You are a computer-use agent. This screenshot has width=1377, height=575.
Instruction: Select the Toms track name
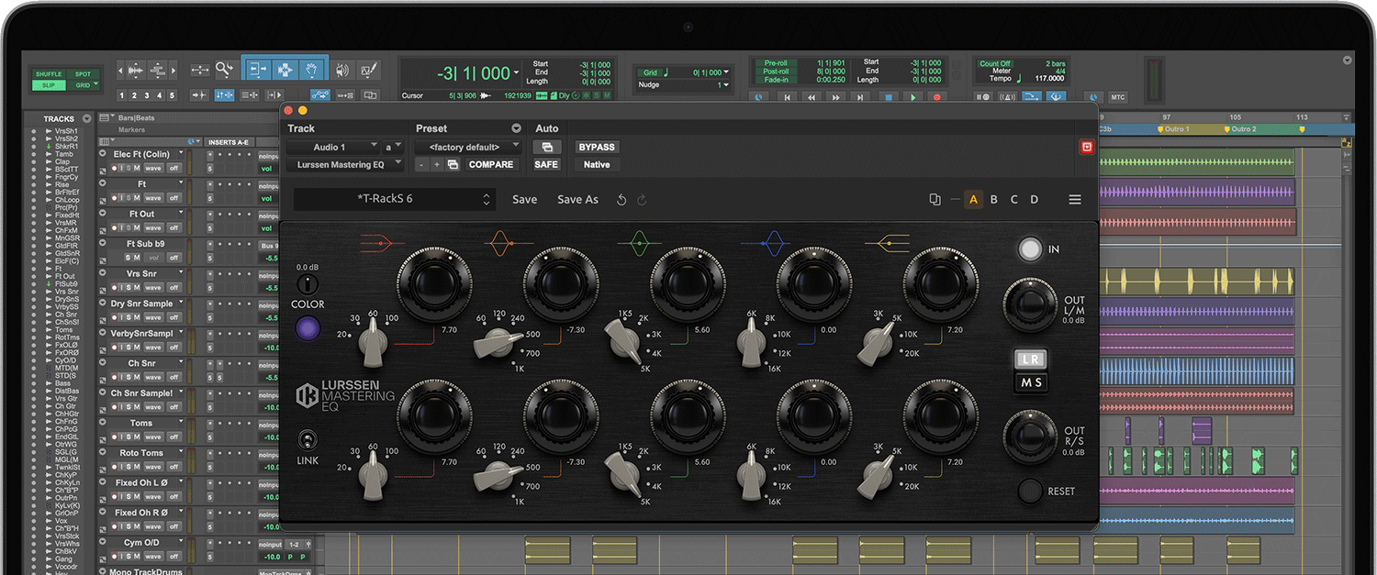coord(142,422)
